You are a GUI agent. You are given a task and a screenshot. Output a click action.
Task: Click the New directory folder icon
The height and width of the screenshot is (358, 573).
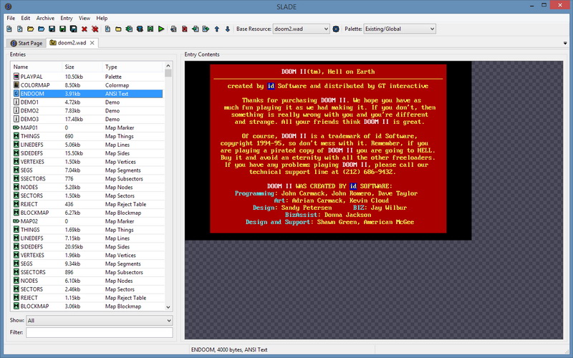point(118,29)
